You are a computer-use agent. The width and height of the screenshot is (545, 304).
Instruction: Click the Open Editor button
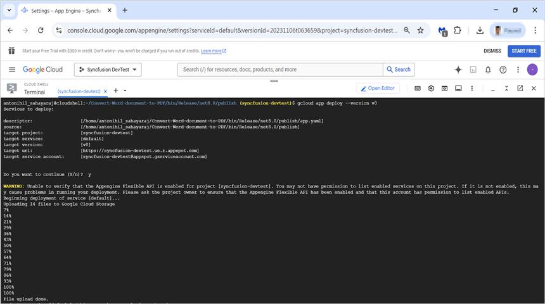378,89
